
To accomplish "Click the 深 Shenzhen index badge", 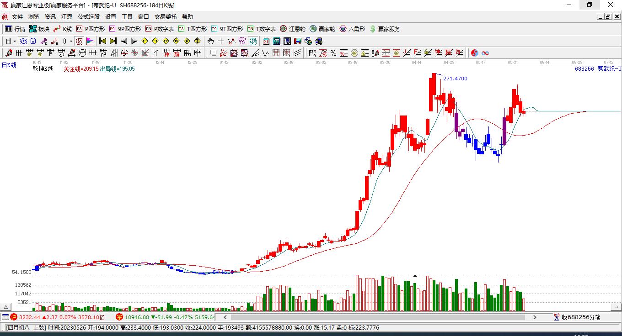I will (119, 317).
